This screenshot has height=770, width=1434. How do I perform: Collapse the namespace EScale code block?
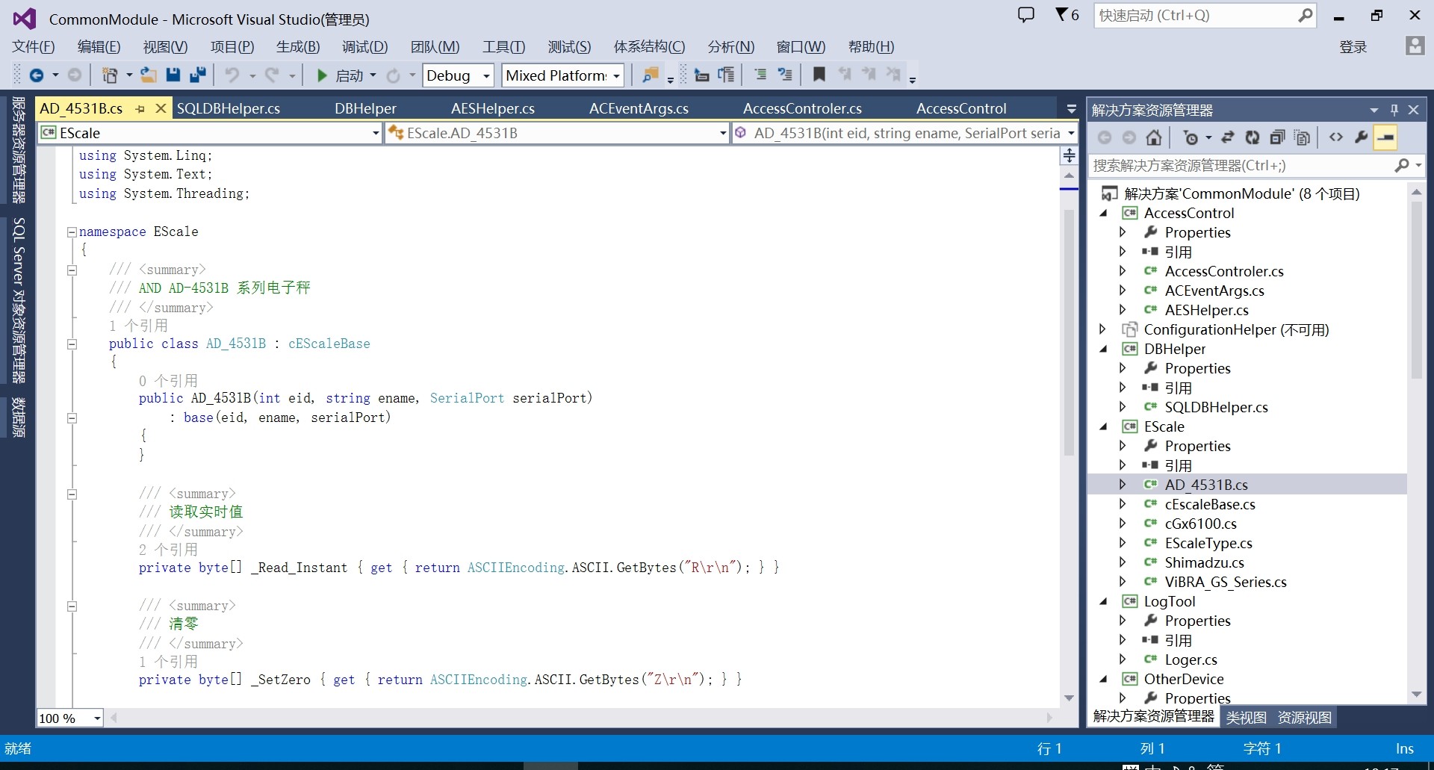coord(72,232)
